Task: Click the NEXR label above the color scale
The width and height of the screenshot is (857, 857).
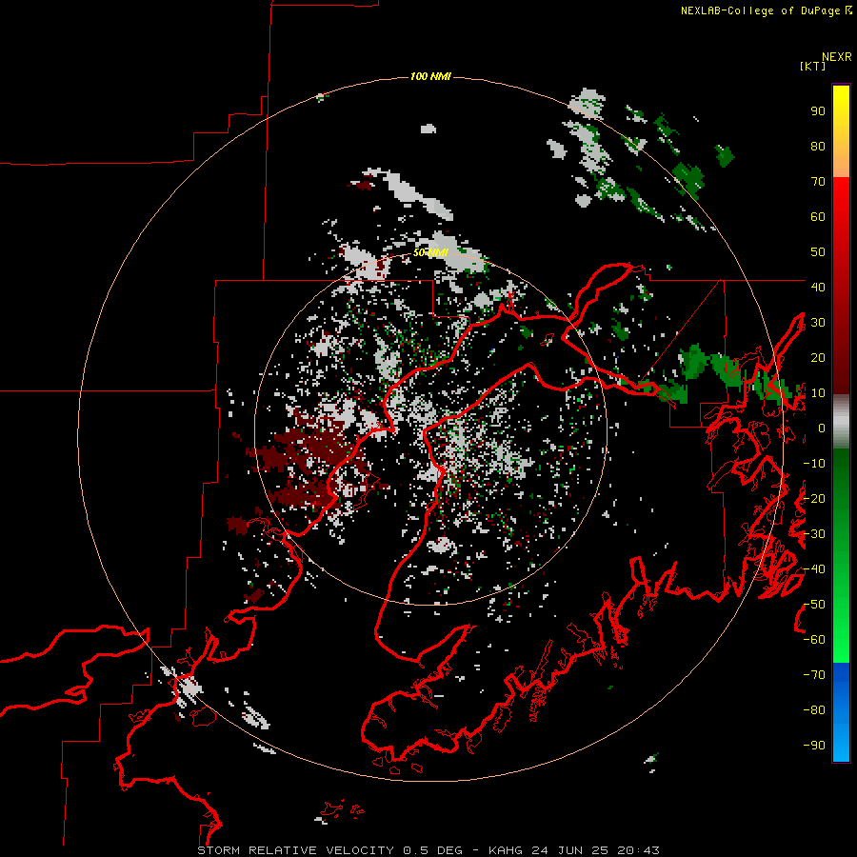Action: coord(837,57)
